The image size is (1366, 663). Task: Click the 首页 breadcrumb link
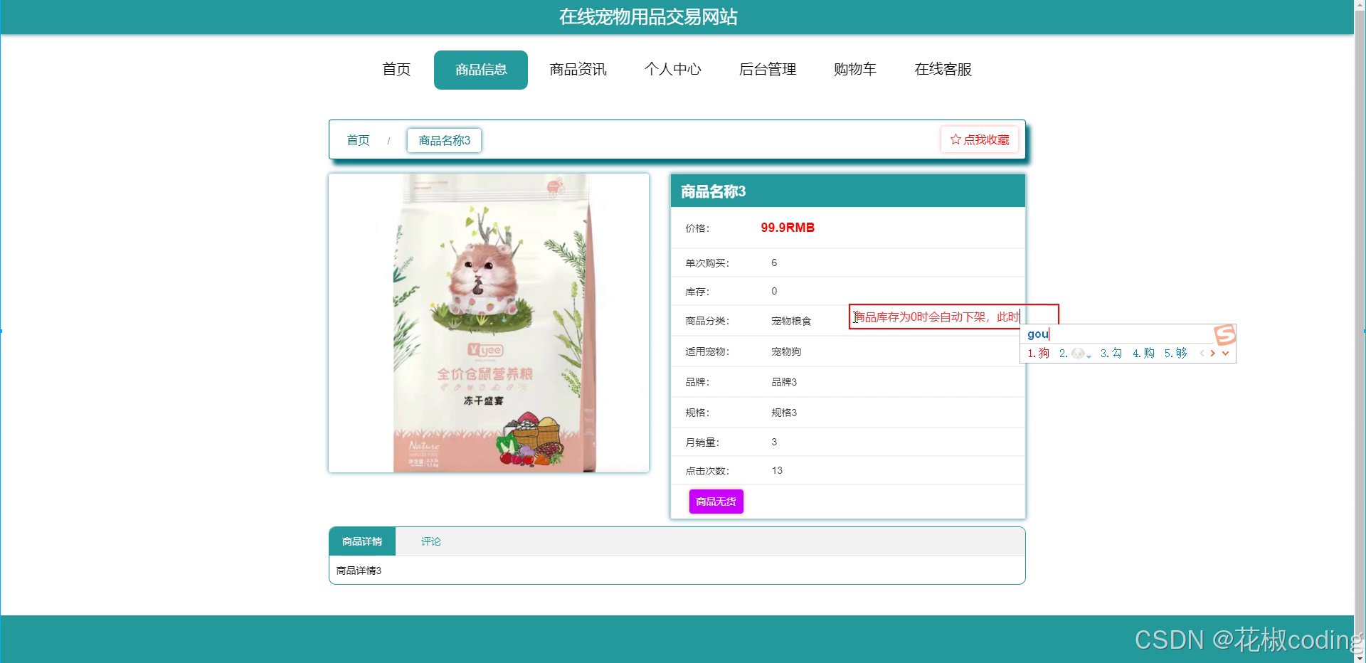pyautogui.click(x=358, y=140)
